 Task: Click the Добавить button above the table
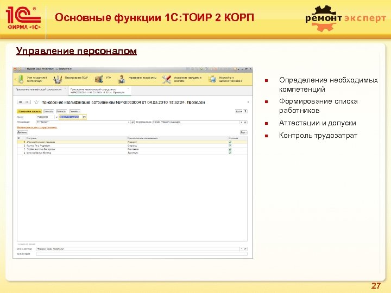click(x=22, y=132)
